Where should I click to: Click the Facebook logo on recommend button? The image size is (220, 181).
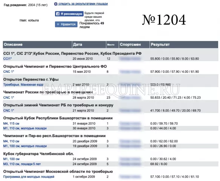pos(58,14)
